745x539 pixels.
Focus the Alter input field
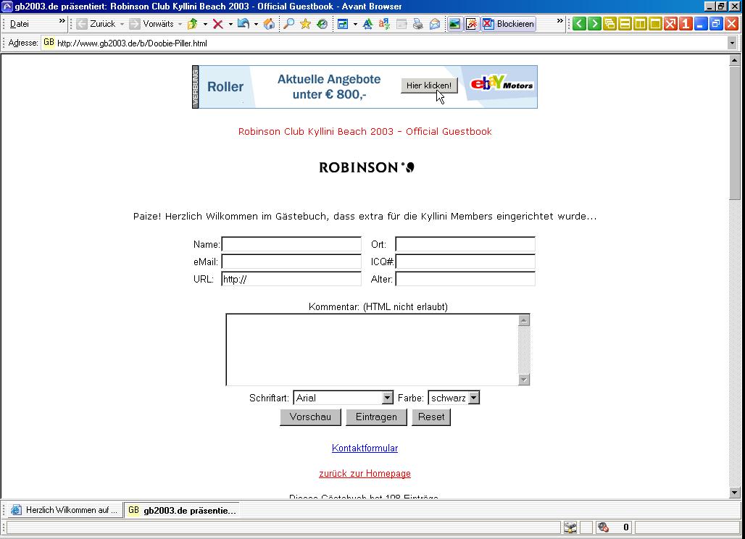(x=465, y=279)
